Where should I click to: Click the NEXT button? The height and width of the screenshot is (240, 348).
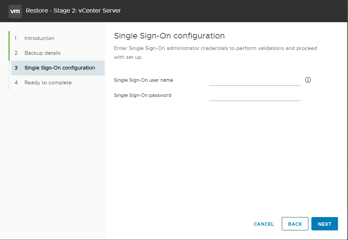pyautogui.click(x=324, y=224)
